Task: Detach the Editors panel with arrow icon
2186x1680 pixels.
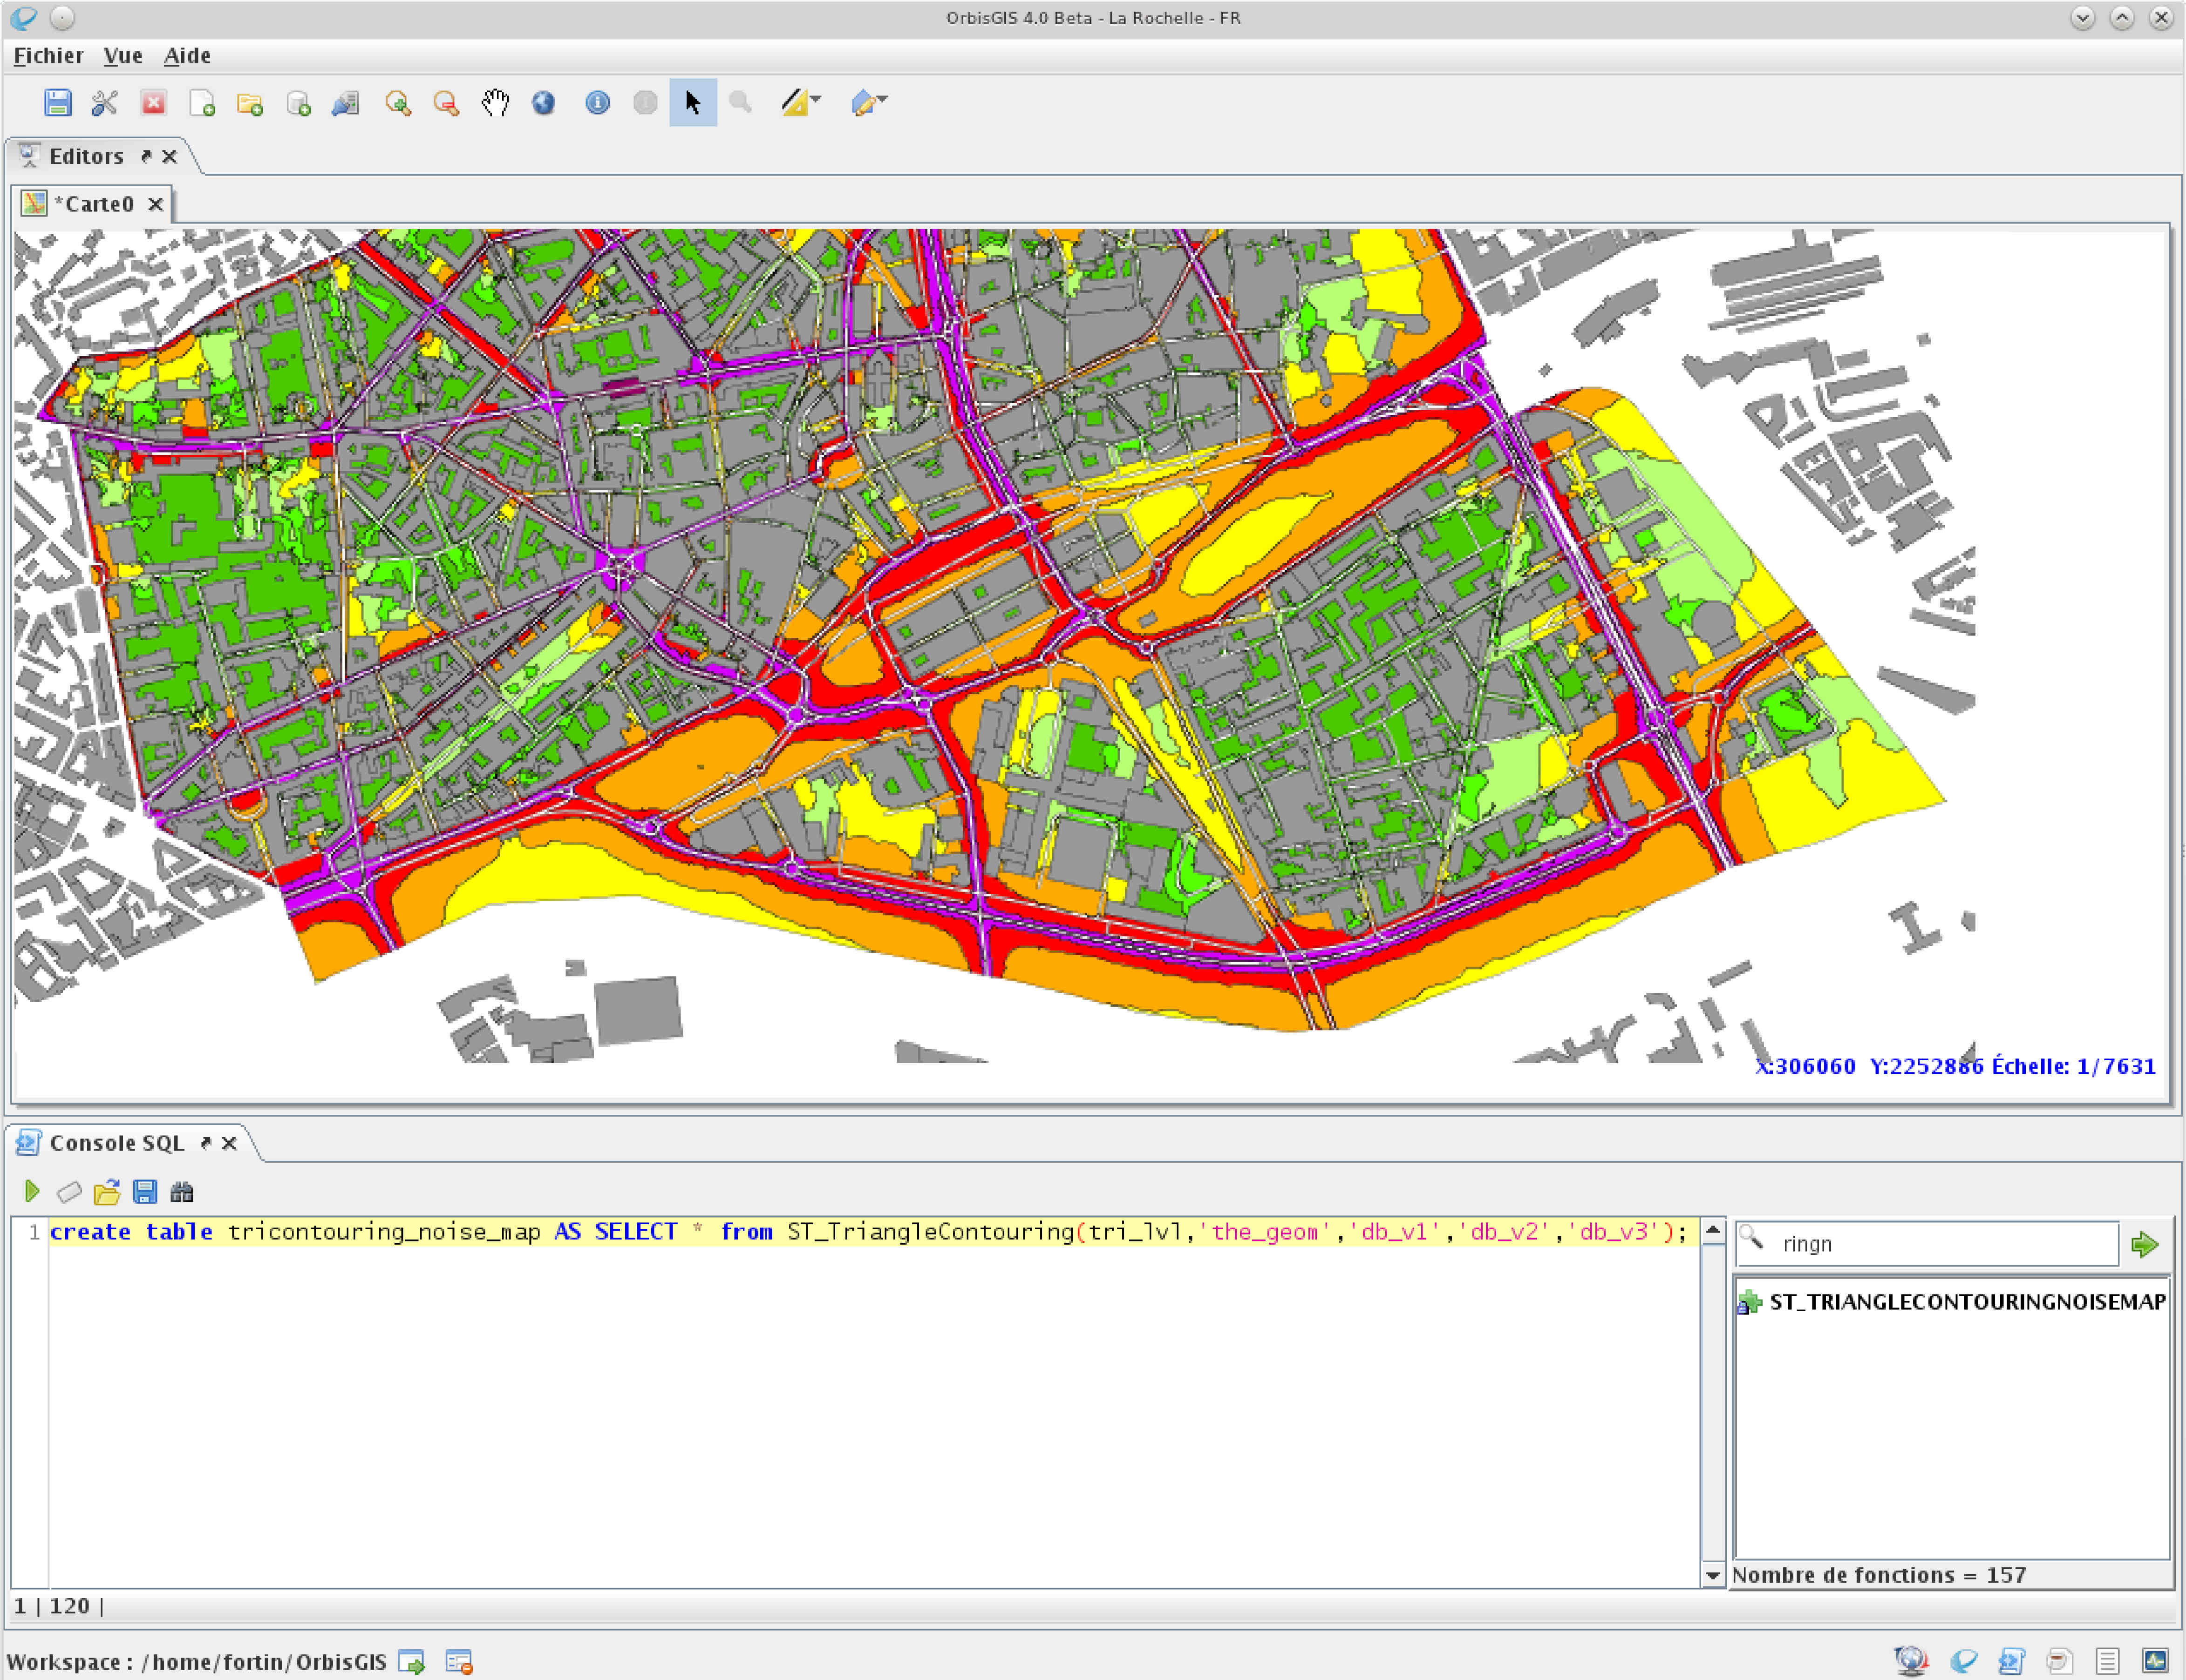Action: pyautogui.click(x=146, y=156)
